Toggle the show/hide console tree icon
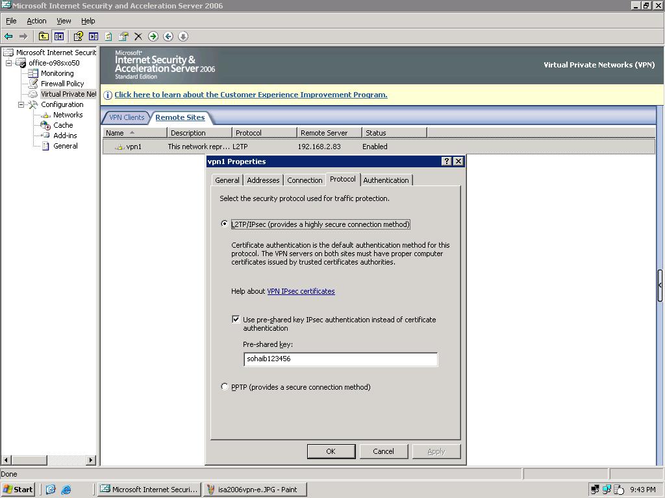 click(59, 36)
